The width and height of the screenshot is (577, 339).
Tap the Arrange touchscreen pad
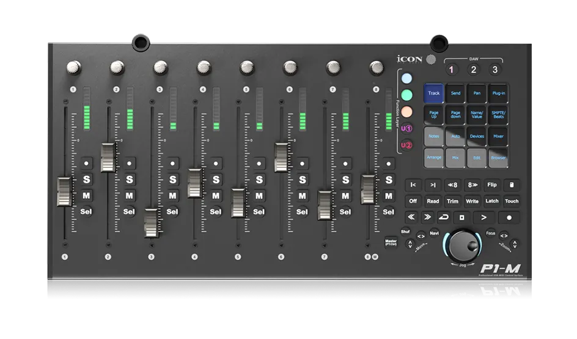tap(434, 158)
